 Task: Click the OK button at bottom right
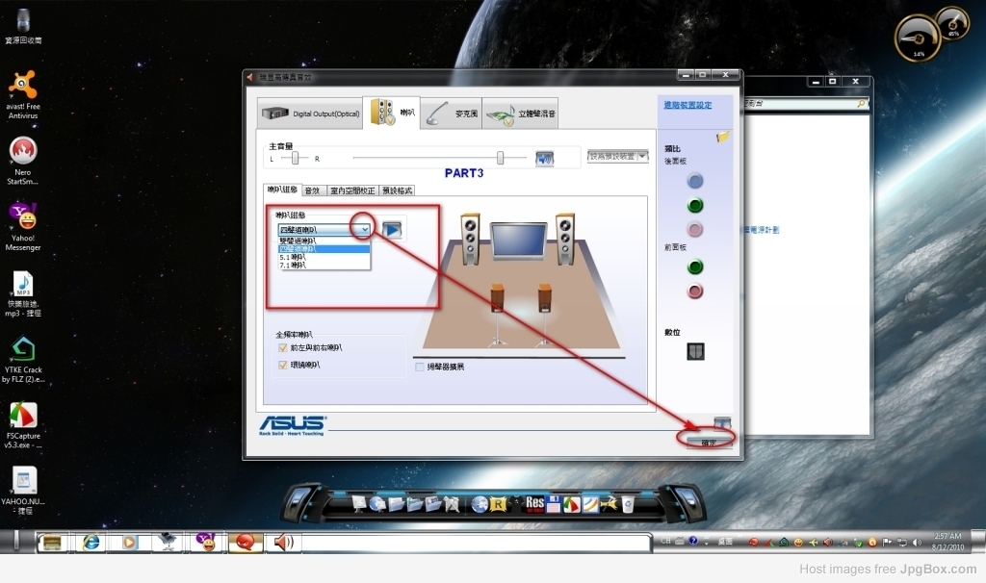click(709, 443)
